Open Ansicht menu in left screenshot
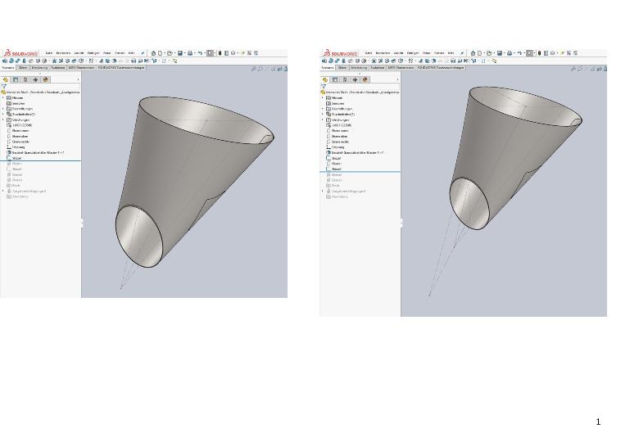 click(x=78, y=53)
